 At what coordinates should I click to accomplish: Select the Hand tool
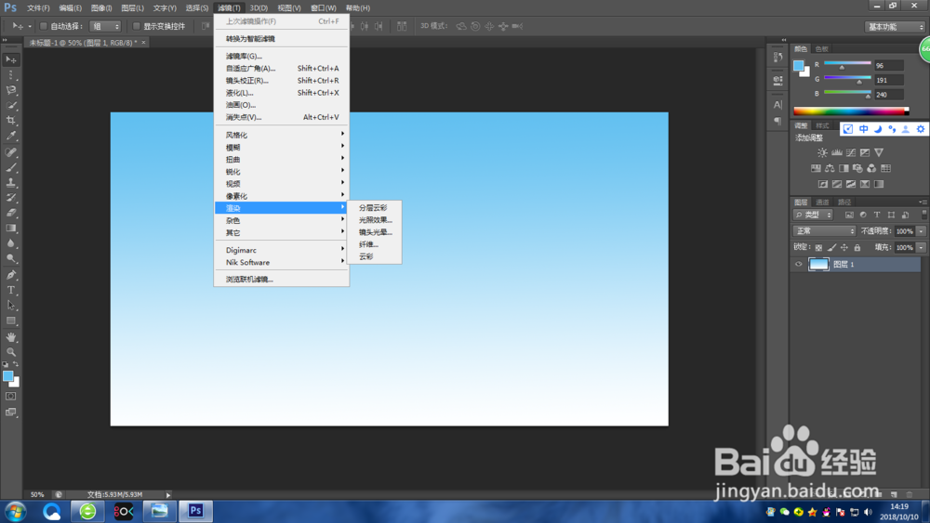click(x=11, y=337)
